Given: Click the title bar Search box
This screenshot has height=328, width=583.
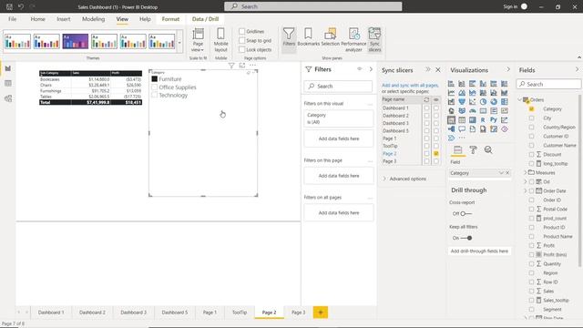Looking at the screenshot, I should tap(313, 6).
